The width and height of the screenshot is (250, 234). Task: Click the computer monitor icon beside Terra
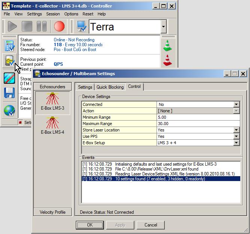click(81, 27)
